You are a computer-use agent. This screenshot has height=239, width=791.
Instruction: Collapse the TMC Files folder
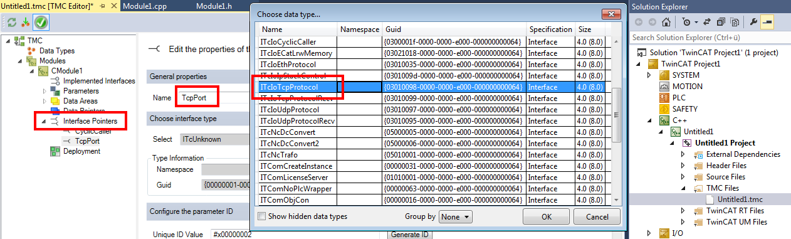click(x=683, y=188)
